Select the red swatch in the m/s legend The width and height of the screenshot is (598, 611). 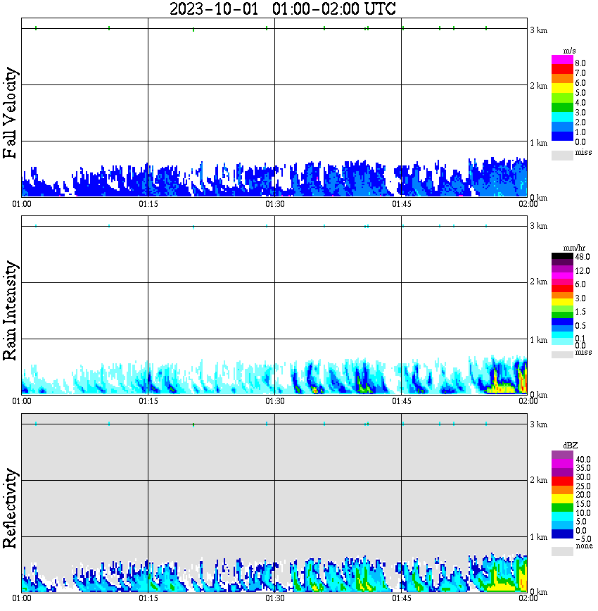tap(562, 70)
